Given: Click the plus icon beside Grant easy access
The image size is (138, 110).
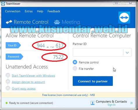Looking at the screenshot, I should pos(8,88).
